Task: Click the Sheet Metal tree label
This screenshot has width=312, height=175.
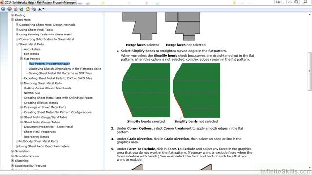Action: pyautogui.click(x=23, y=20)
